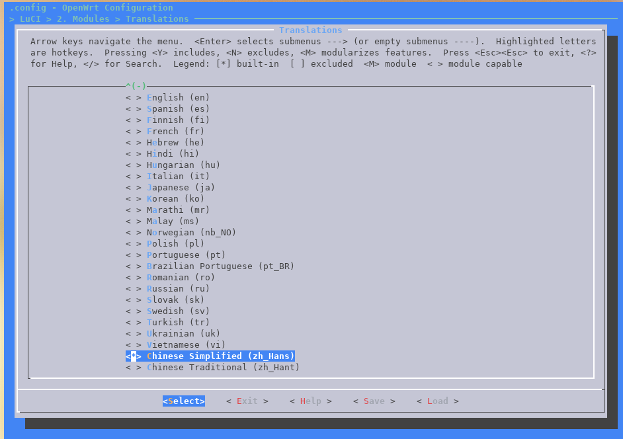
Task: Open the Help button
Action: 310,401
